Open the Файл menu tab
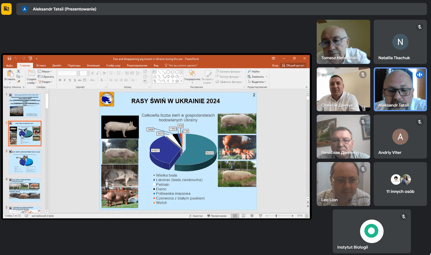The image size is (431, 255). (10, 66)
